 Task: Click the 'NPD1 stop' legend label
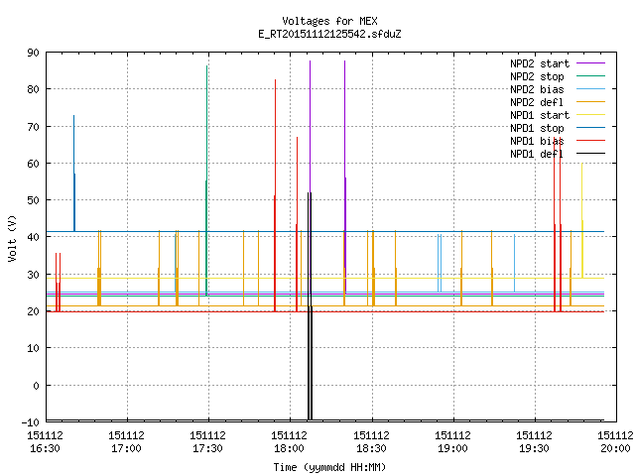[x=537, y=128]
